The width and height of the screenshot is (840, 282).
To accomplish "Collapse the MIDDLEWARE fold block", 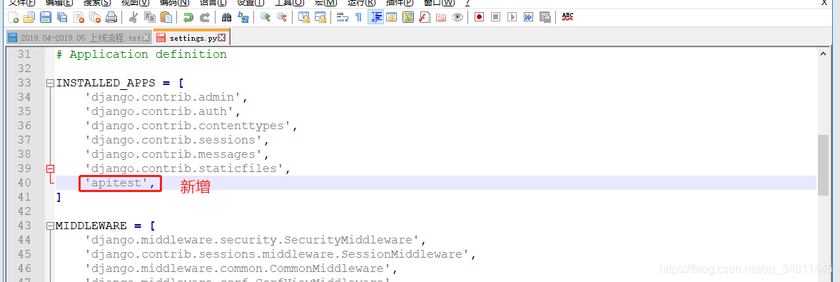I will tap(51, 226).
